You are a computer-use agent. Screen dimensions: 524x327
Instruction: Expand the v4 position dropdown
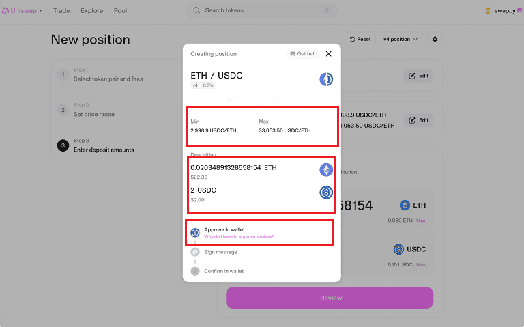pyautogui.click(x=401, y=39)
